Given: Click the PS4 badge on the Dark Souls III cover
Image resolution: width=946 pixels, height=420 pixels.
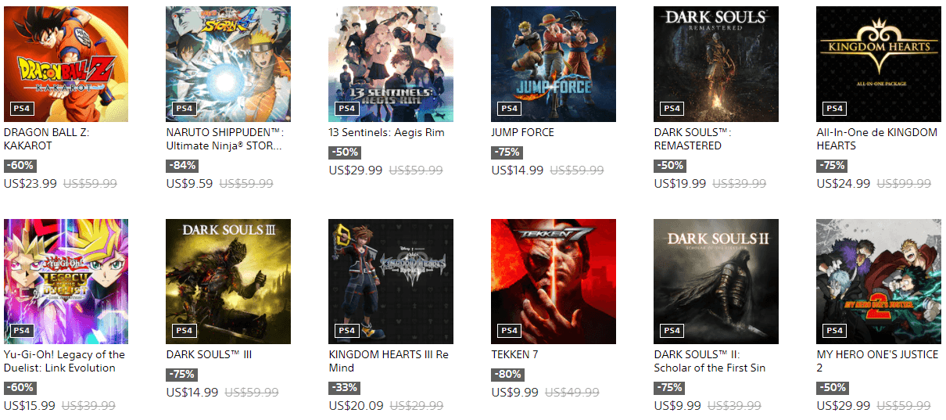Looking at the screenshot, I should point(184,331).
